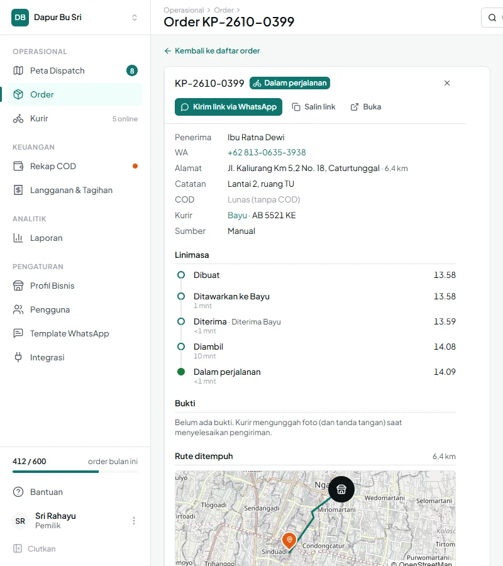Open courier Bayu profile link
This screenshot has width=503, height=566.
237,216
